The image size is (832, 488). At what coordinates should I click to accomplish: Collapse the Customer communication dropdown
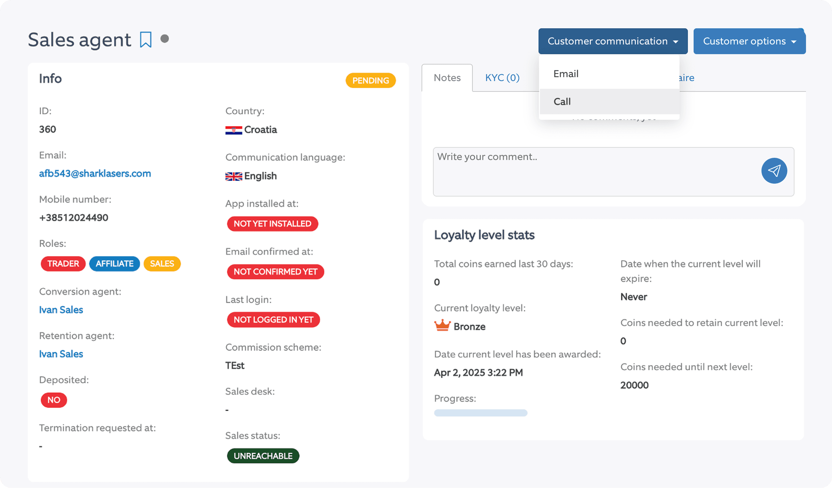point(612,41)
